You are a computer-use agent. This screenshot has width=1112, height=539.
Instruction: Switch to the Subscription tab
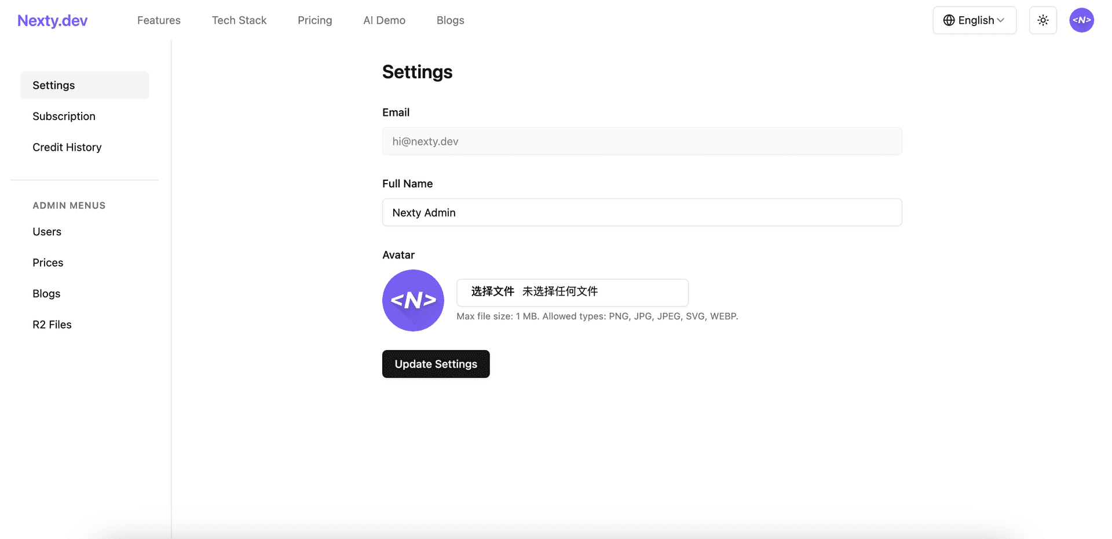[x=64, y=116]
